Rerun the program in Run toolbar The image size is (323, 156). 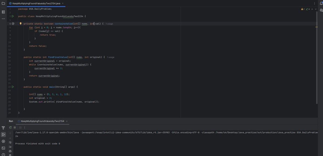[10, 128]
